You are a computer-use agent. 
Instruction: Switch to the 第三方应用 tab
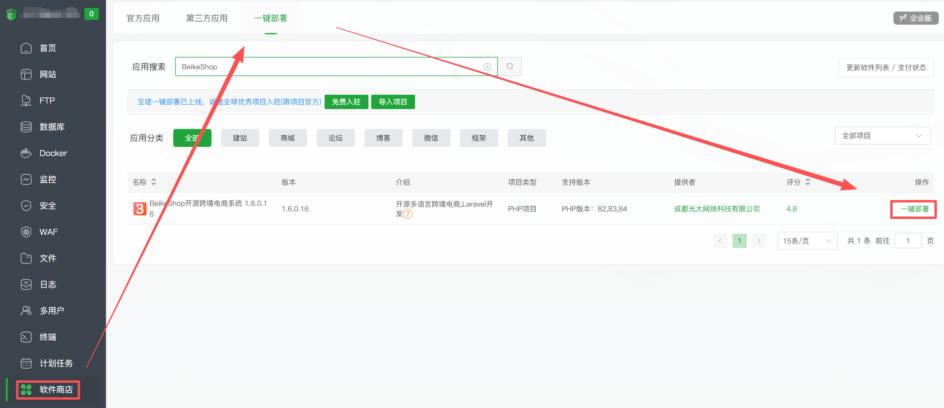pyautogui.click(x=207, y=18)
